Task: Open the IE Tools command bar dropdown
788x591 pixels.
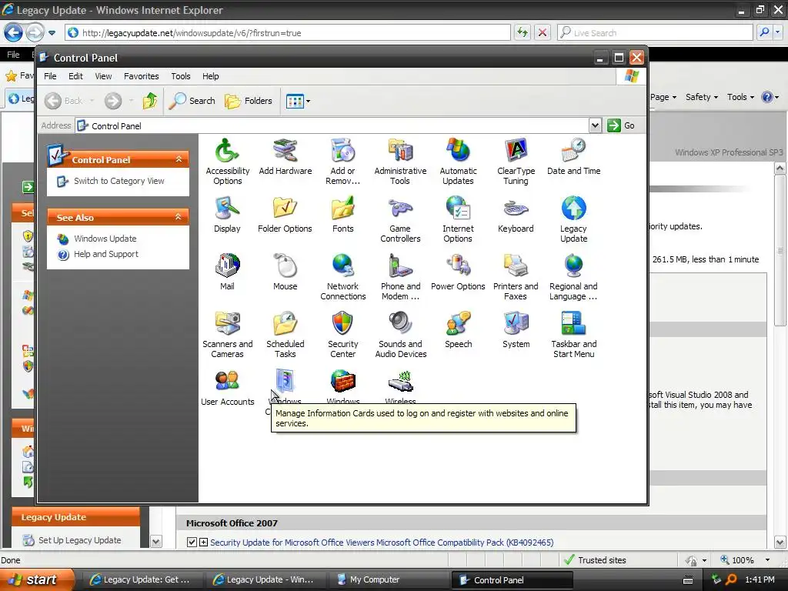Action: 740,97
